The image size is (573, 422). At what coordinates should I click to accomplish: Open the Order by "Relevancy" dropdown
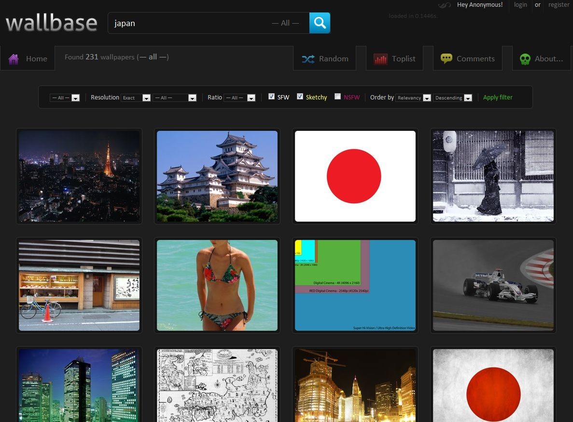coord(413,98)
